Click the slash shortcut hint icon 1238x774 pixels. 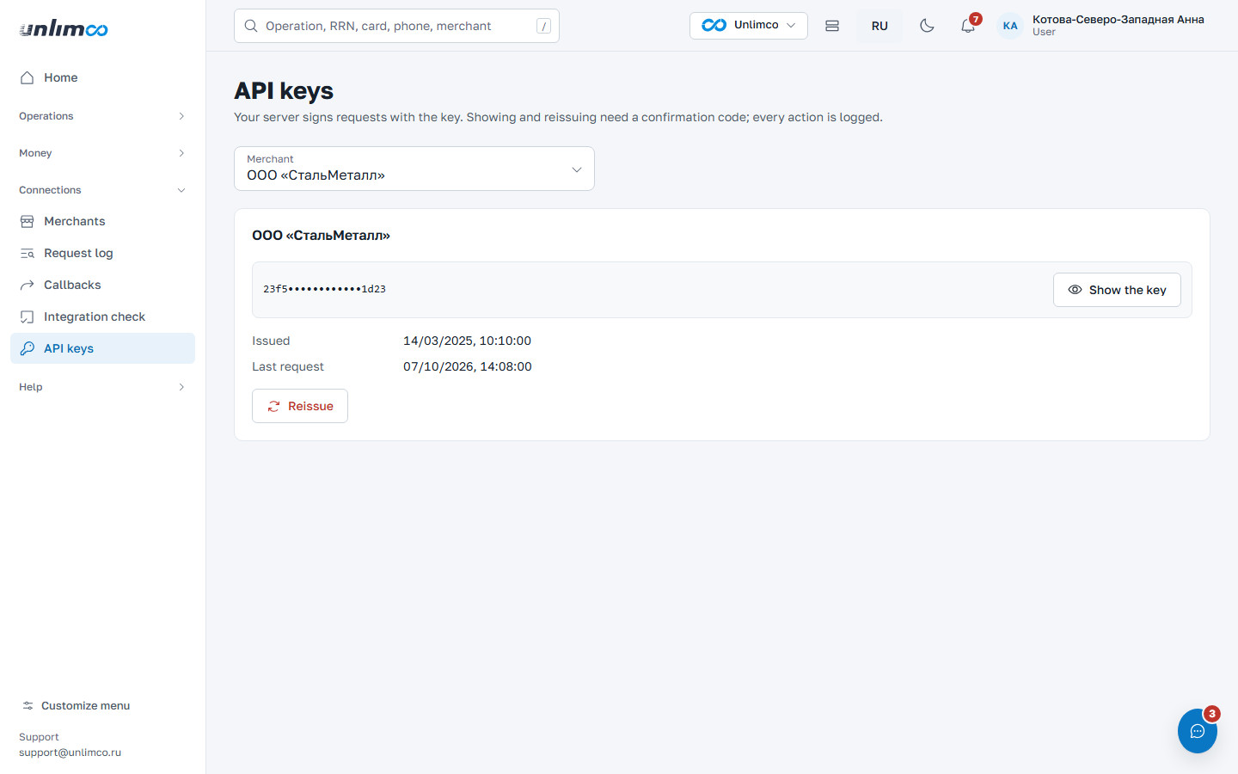[x=543, y=26]
